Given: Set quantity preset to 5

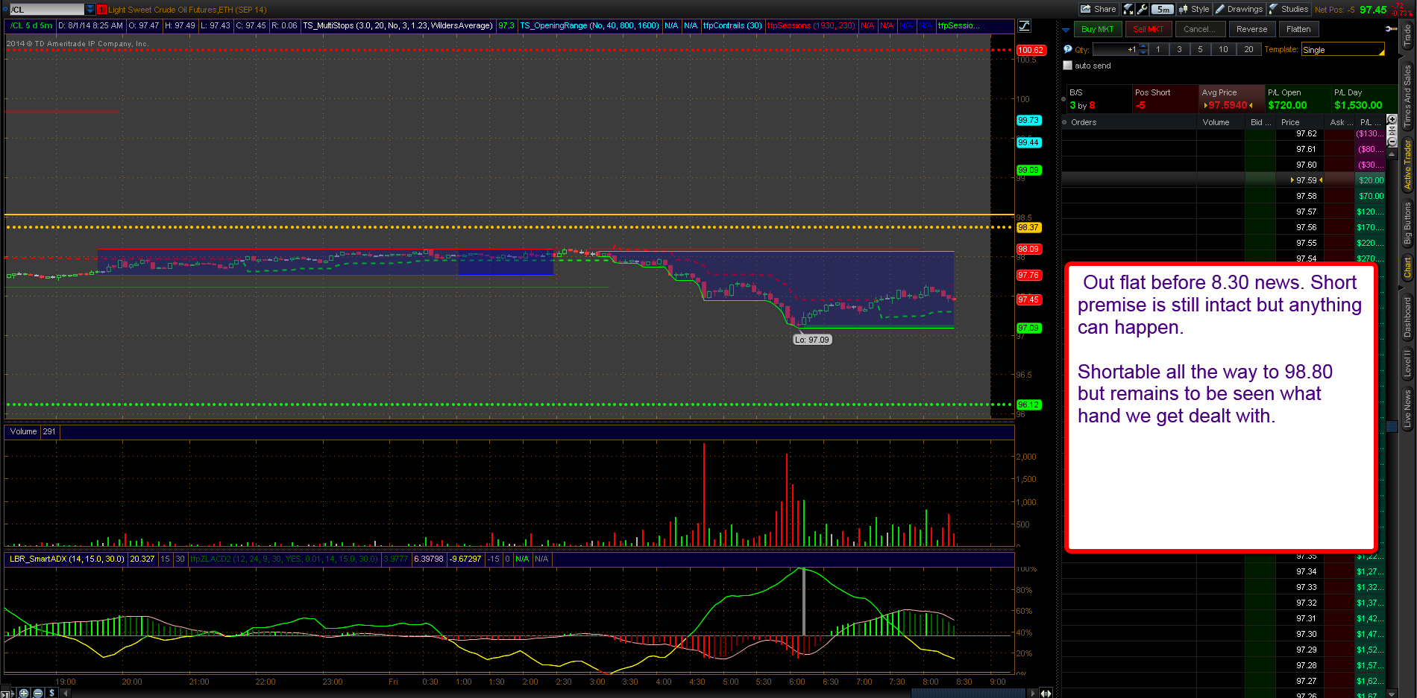Looking at the screenshot, I should (x=1200, y=49).
